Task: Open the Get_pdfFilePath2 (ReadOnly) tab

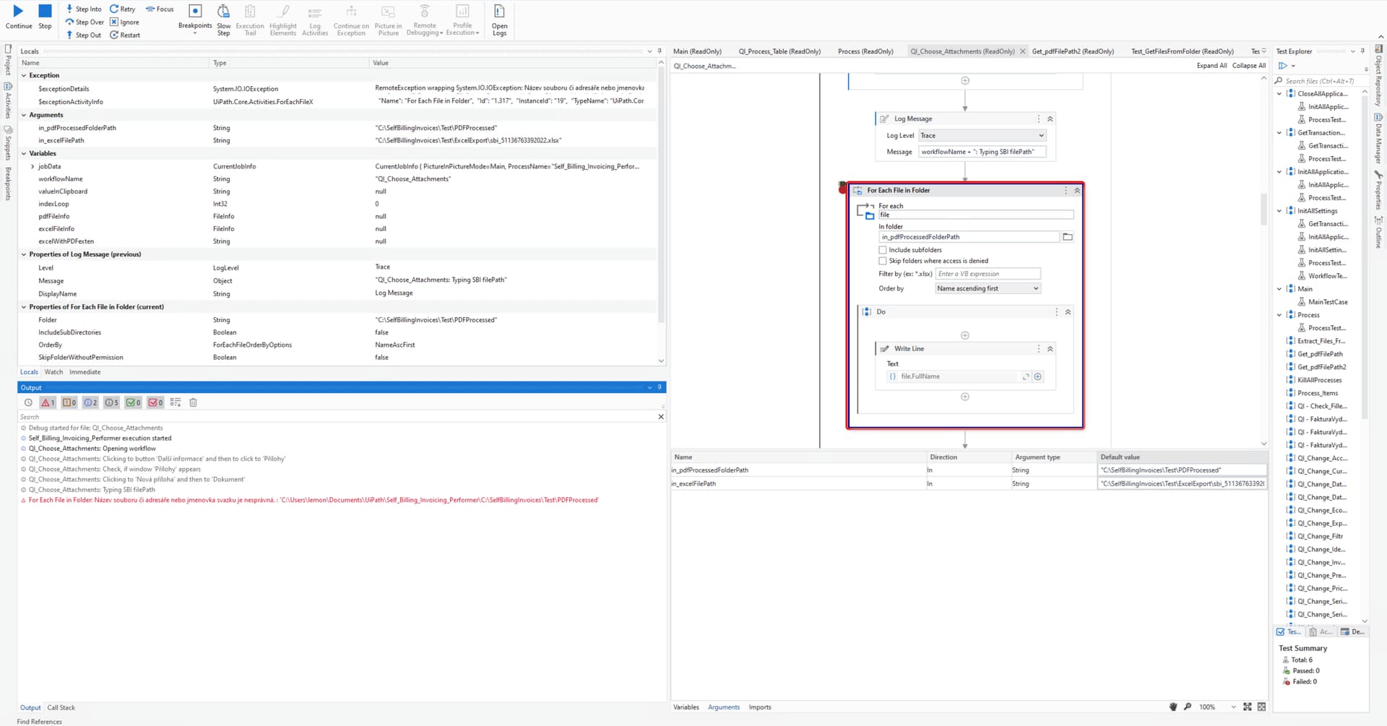Action: [x=1073, y=51]
